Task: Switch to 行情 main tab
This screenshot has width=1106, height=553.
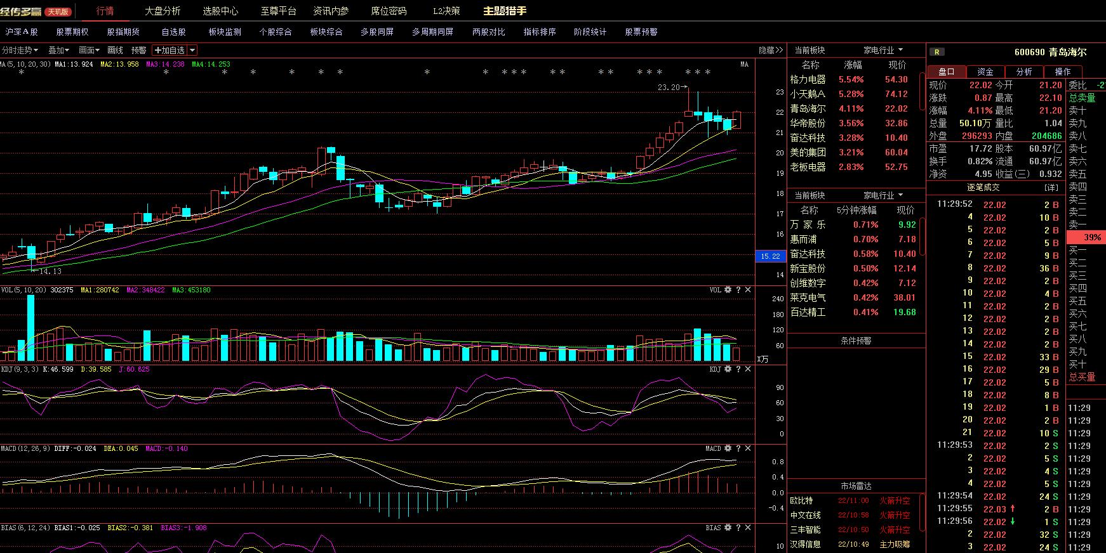Action: point(105,11)
